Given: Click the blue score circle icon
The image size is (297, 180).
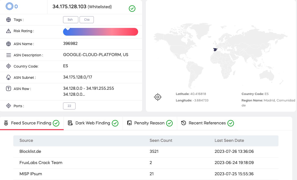Looking at the screenshot, I should pyautogui.click(x=9, y=6).
